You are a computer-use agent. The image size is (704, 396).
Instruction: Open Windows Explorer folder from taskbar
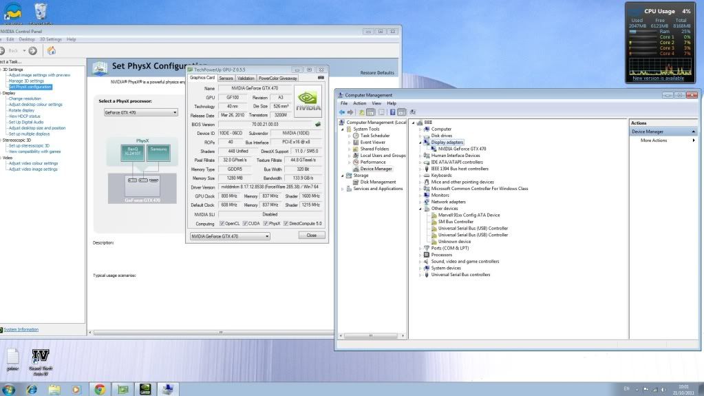54,389
